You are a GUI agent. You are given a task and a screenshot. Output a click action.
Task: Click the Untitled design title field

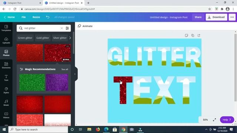169,17
